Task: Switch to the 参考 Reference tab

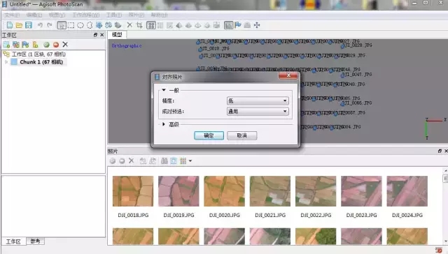Action: [35, 241]
